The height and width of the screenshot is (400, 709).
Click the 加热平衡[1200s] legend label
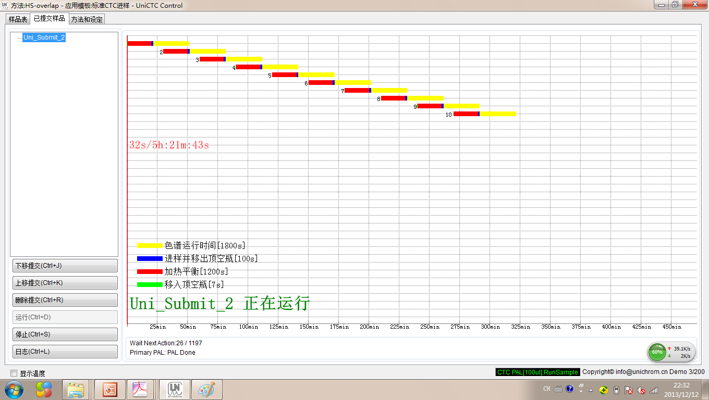coord(197,271)
